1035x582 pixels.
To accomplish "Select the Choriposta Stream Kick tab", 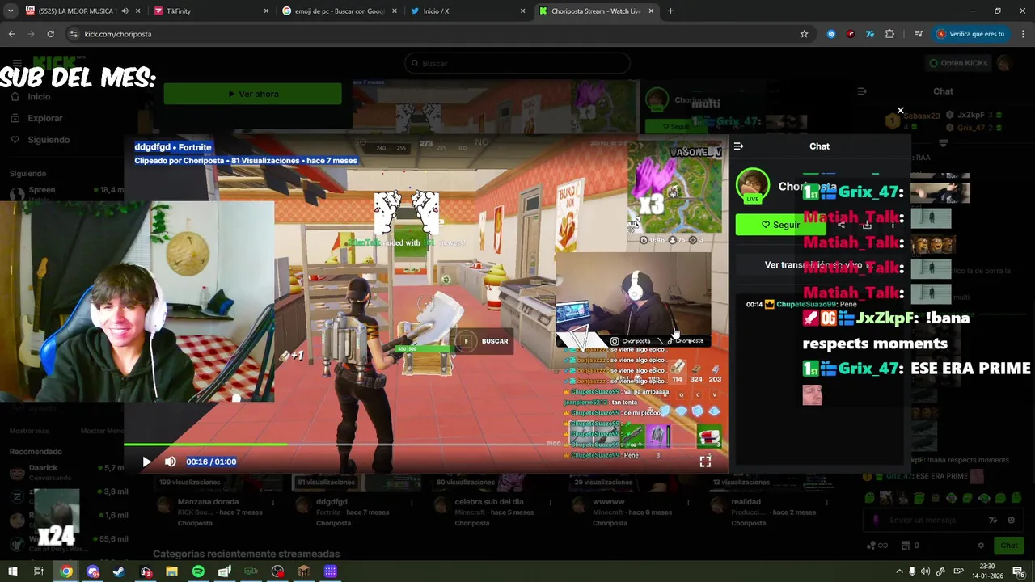I will coord(597,11).
